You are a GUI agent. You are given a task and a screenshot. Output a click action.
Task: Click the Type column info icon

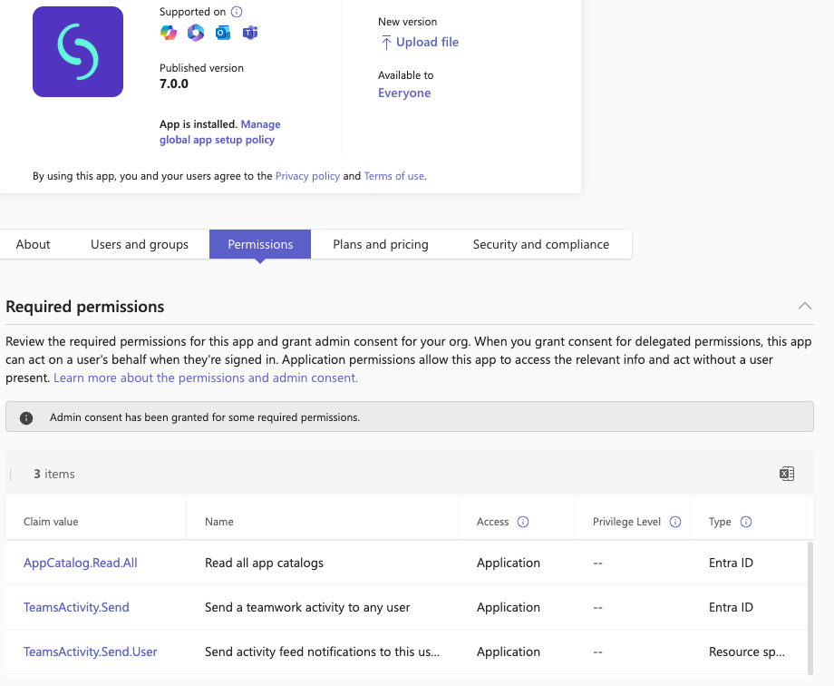(746, 522)
